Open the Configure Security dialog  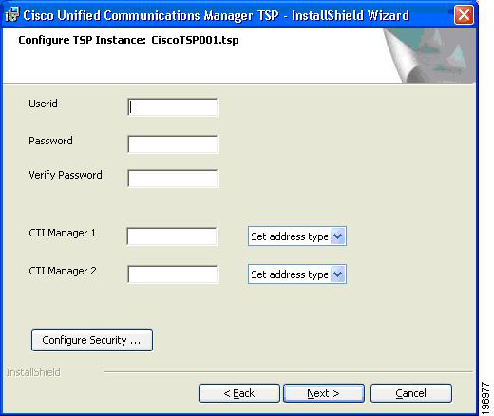92,340
